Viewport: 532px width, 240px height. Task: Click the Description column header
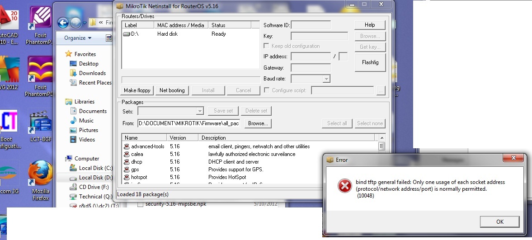point(287,138)
